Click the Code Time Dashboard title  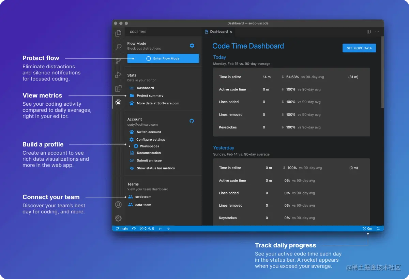[x=248, y=46]
